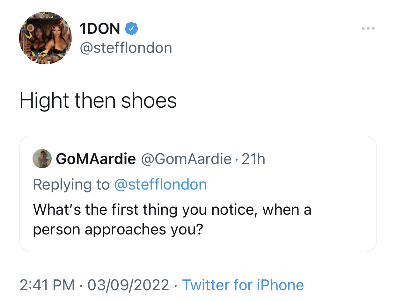The width and height of the screenshot is (396, 302).
Task: Click the blue verified badge
Action: tap(131, 29)
